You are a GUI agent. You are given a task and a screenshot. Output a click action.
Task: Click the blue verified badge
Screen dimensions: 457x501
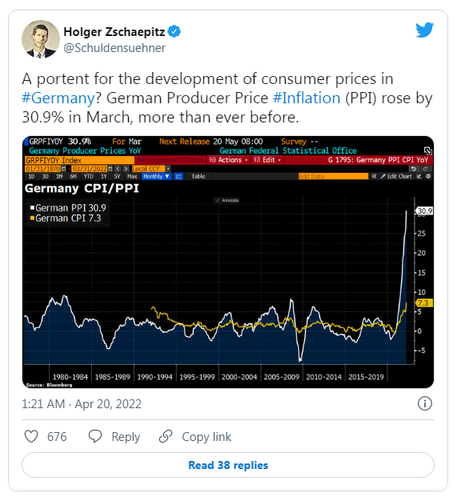174,32
